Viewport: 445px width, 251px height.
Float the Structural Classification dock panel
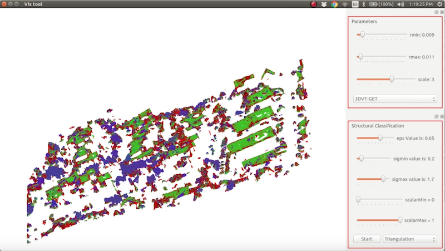pos(437,116)
